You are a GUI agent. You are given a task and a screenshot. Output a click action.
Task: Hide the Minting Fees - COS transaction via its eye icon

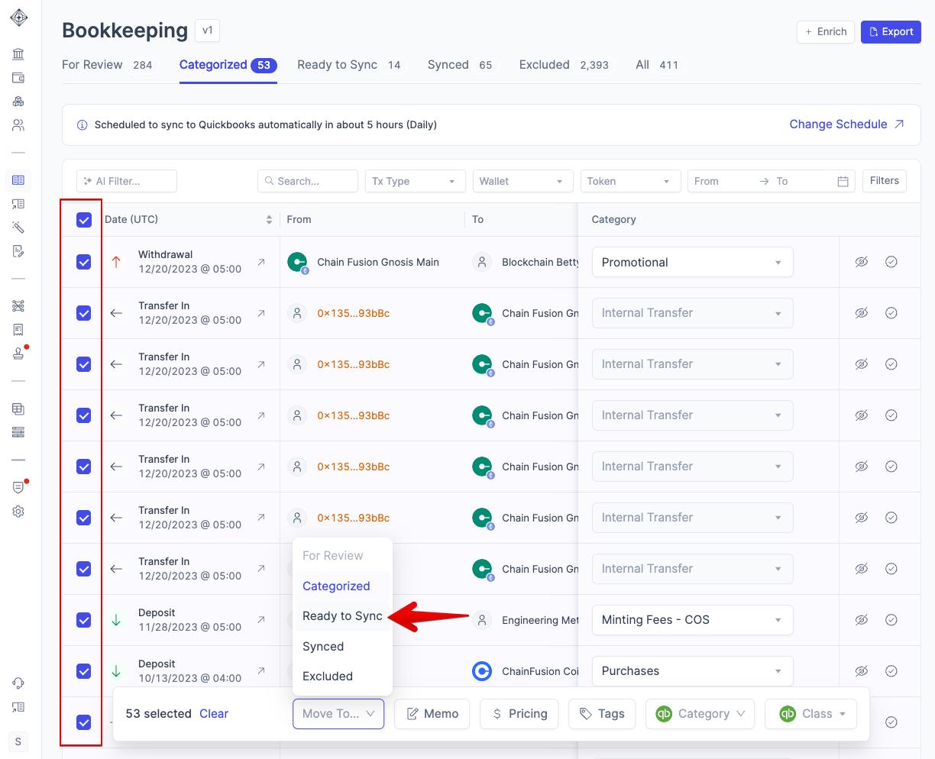click(862, 620)
